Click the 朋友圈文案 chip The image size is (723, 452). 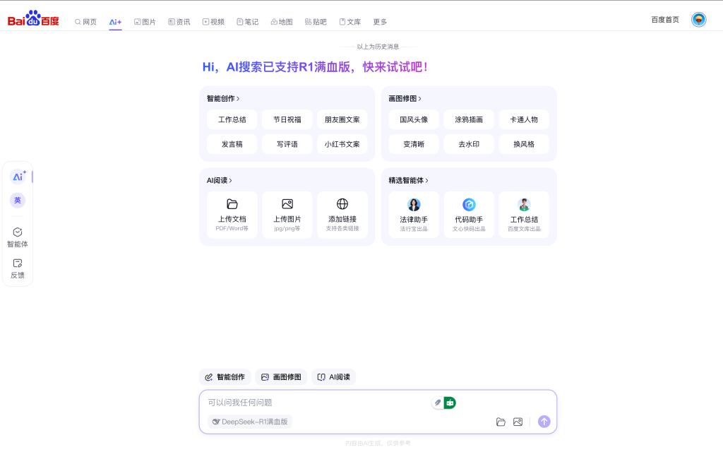pyautogui.click(x=342, y=119)
